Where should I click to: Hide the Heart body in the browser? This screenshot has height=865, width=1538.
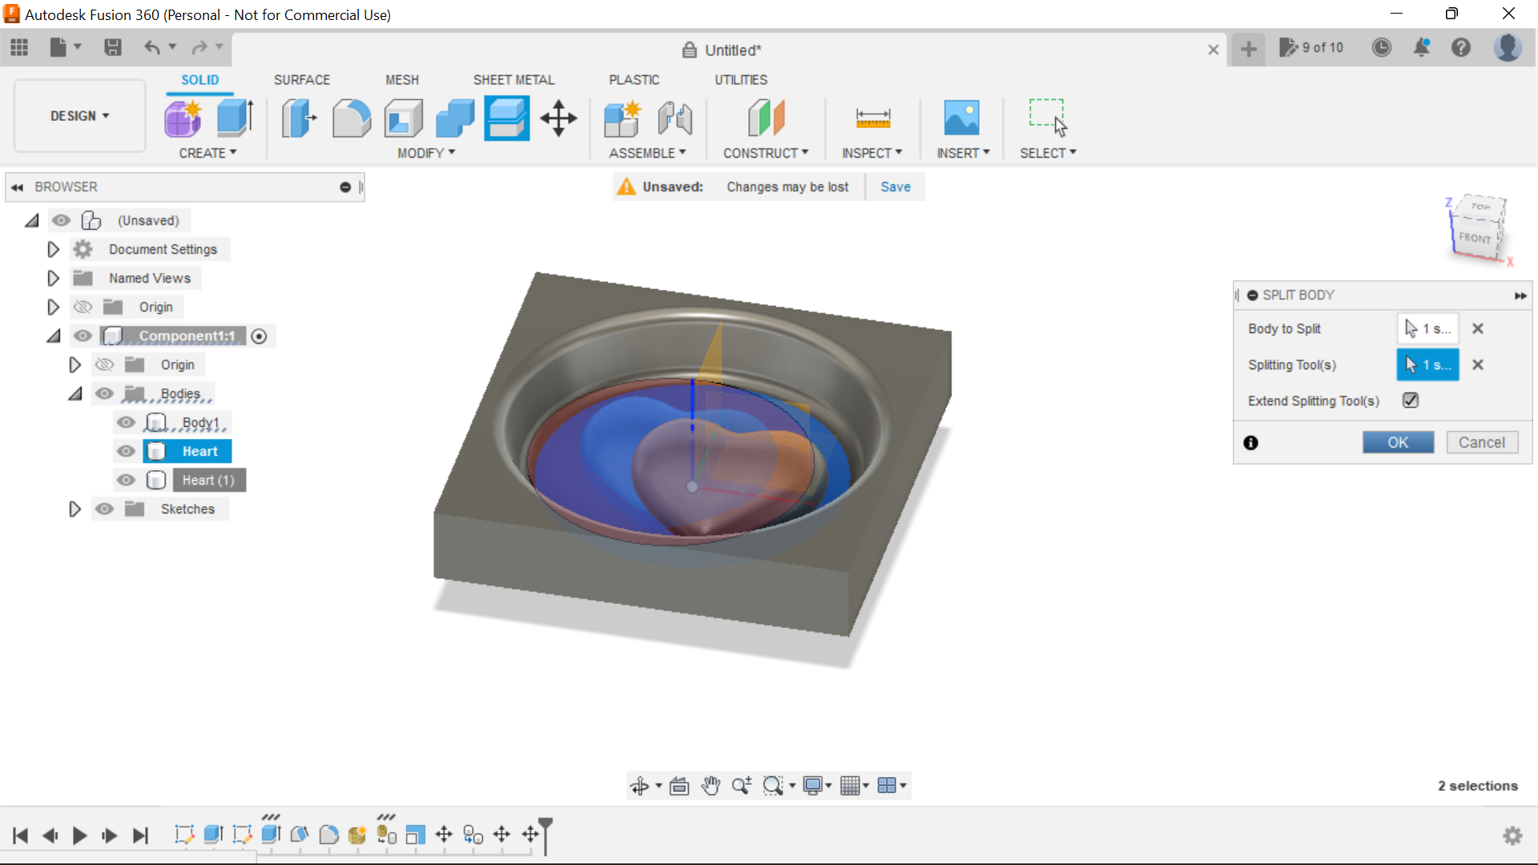pyautogui.click(x=126, y=451)
